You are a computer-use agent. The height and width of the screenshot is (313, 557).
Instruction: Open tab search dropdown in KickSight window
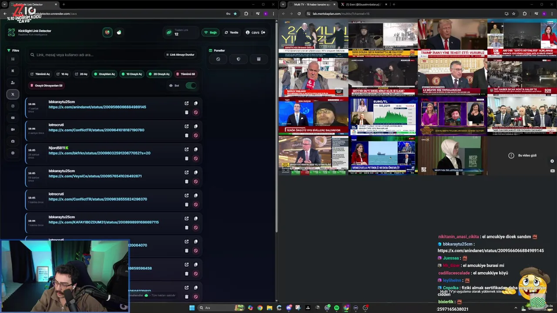click(4, 4)
